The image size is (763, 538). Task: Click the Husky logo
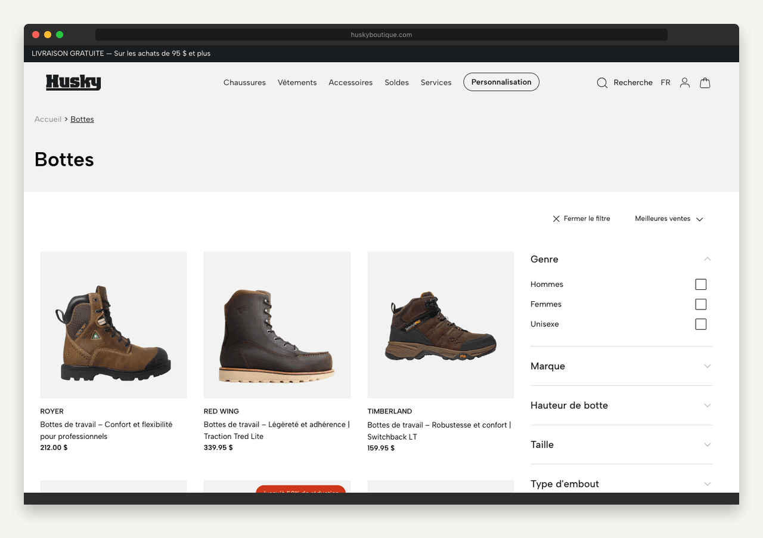click(x=73, y=83)
